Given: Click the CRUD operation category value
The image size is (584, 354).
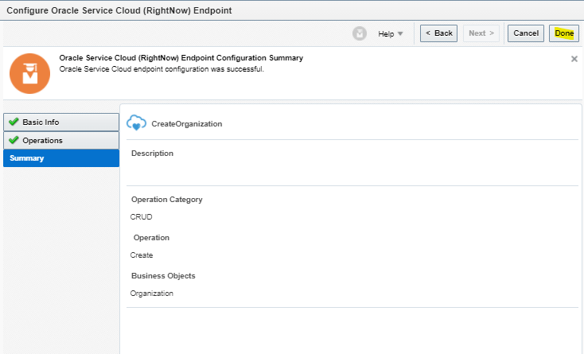Looking at the screenshot, I should coord(141,216).
